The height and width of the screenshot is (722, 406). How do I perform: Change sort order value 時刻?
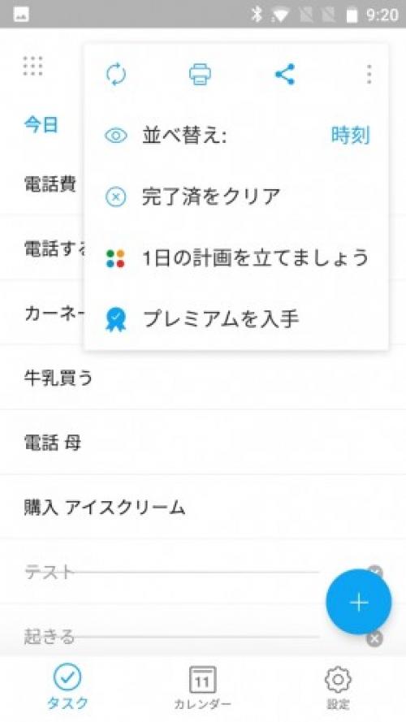point(350,136)
